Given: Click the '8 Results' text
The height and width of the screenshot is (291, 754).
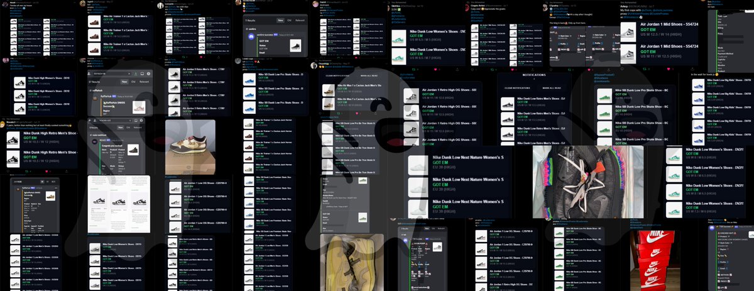Looking at the screenshot, I should [94, 128].
